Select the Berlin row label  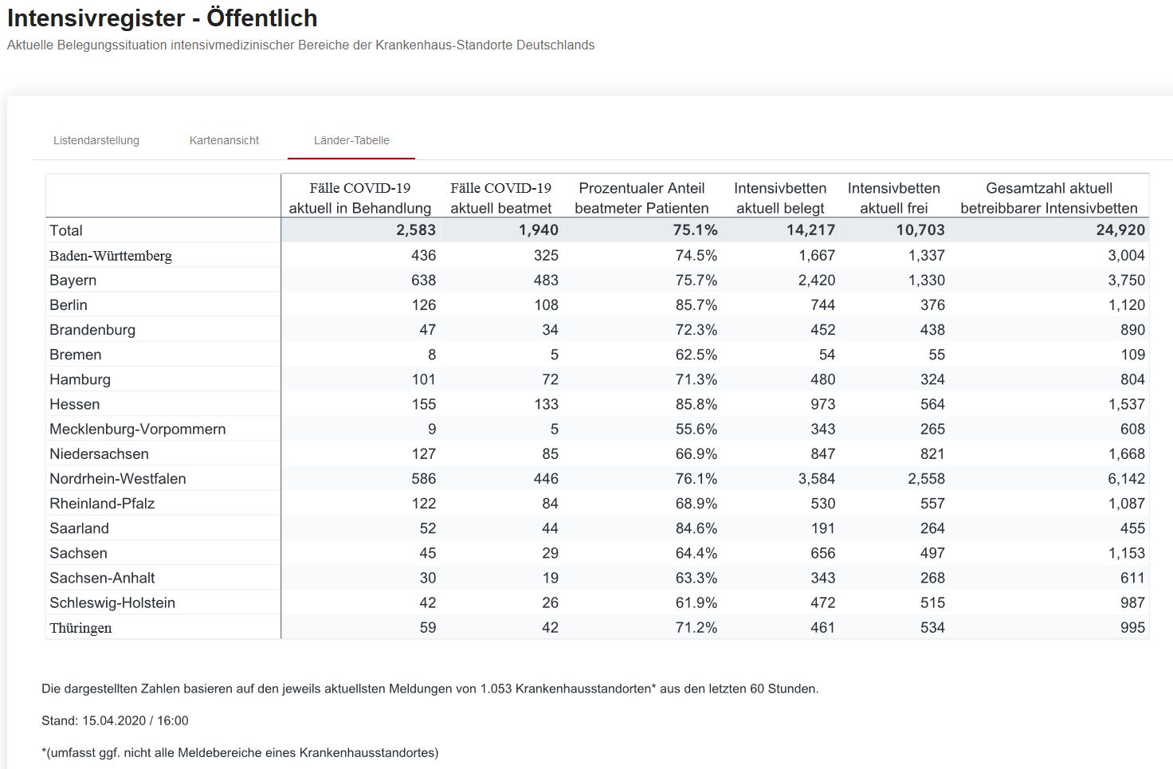point(69,305)
